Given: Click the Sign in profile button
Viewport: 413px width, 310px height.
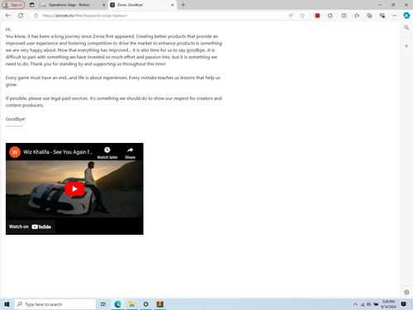Looking at the screenshot, I should [13, 5].
